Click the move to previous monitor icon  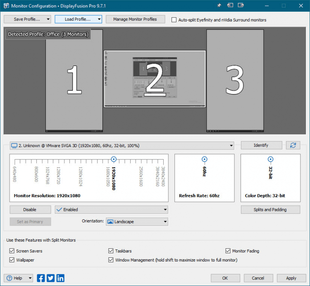[230, 6]
